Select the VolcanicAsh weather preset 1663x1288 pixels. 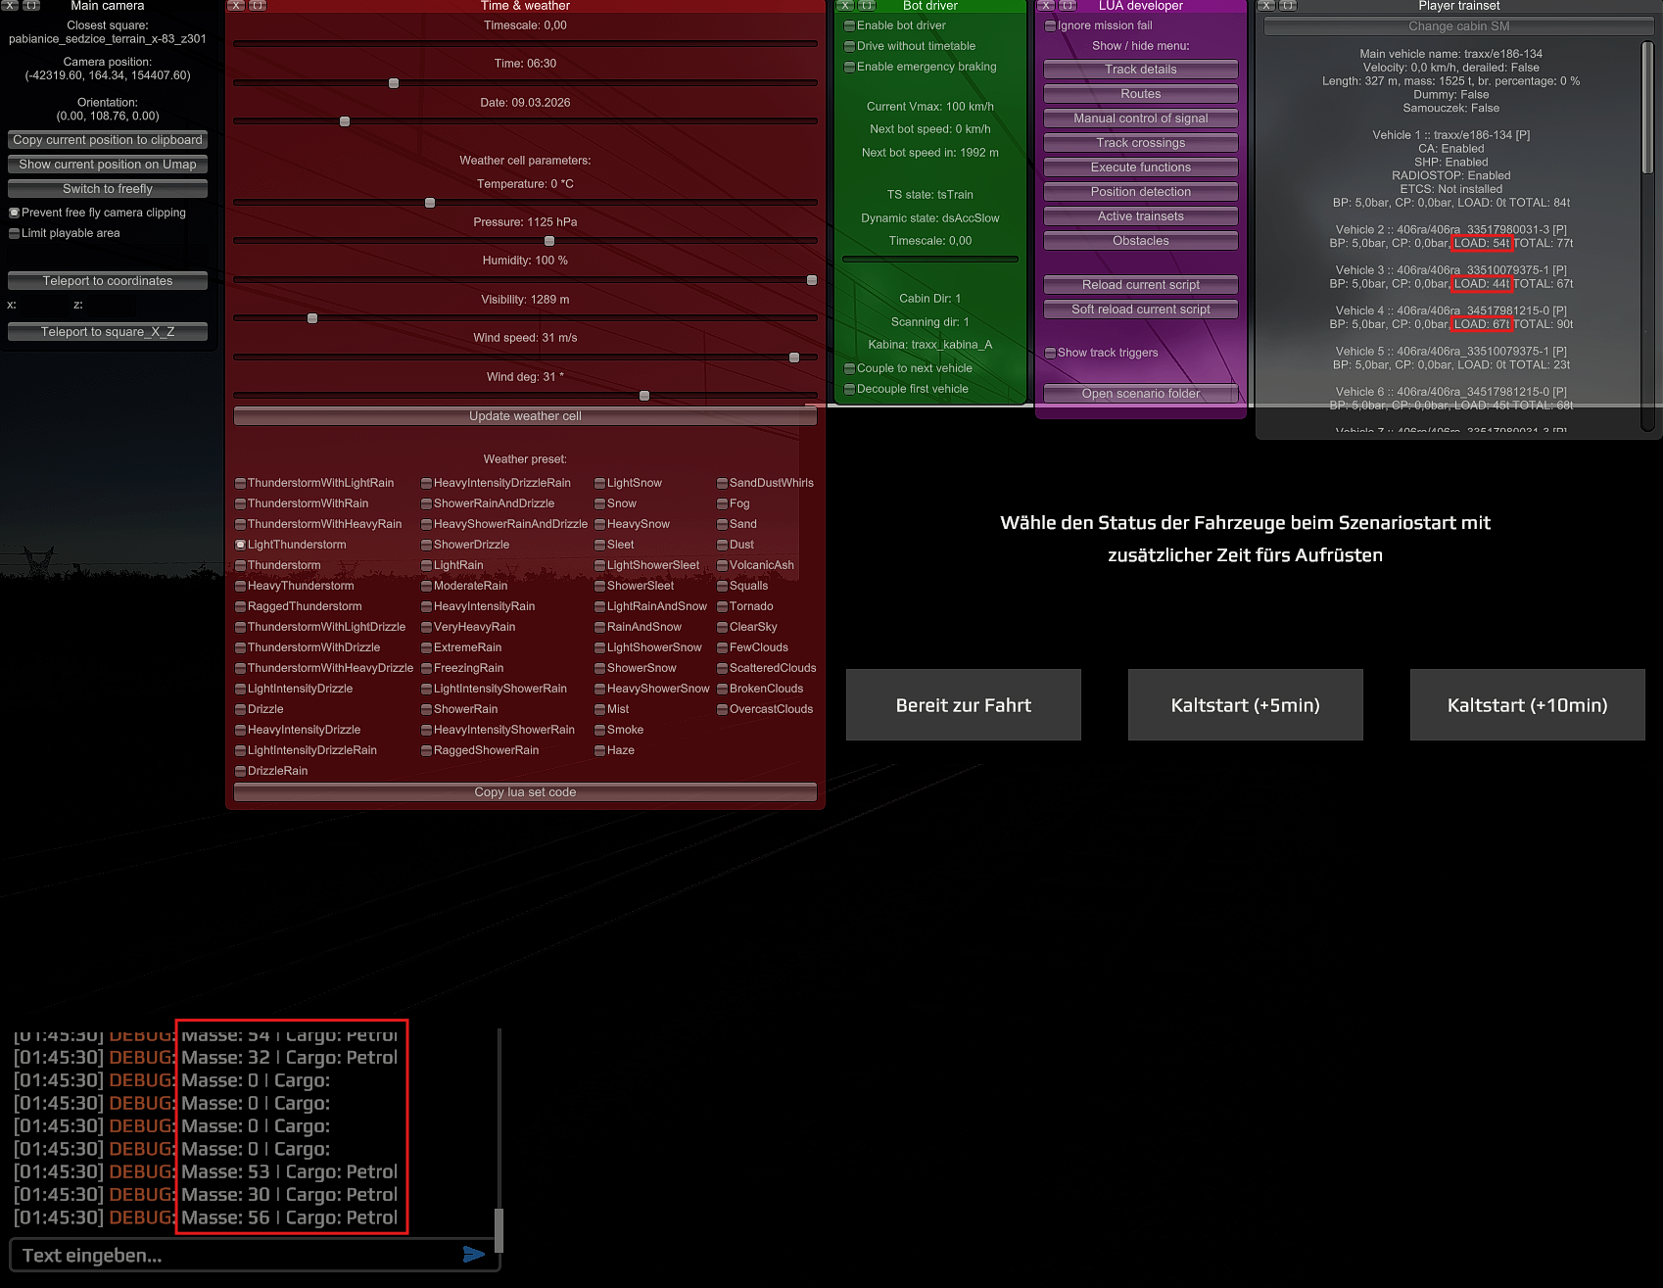pos(722,565)
